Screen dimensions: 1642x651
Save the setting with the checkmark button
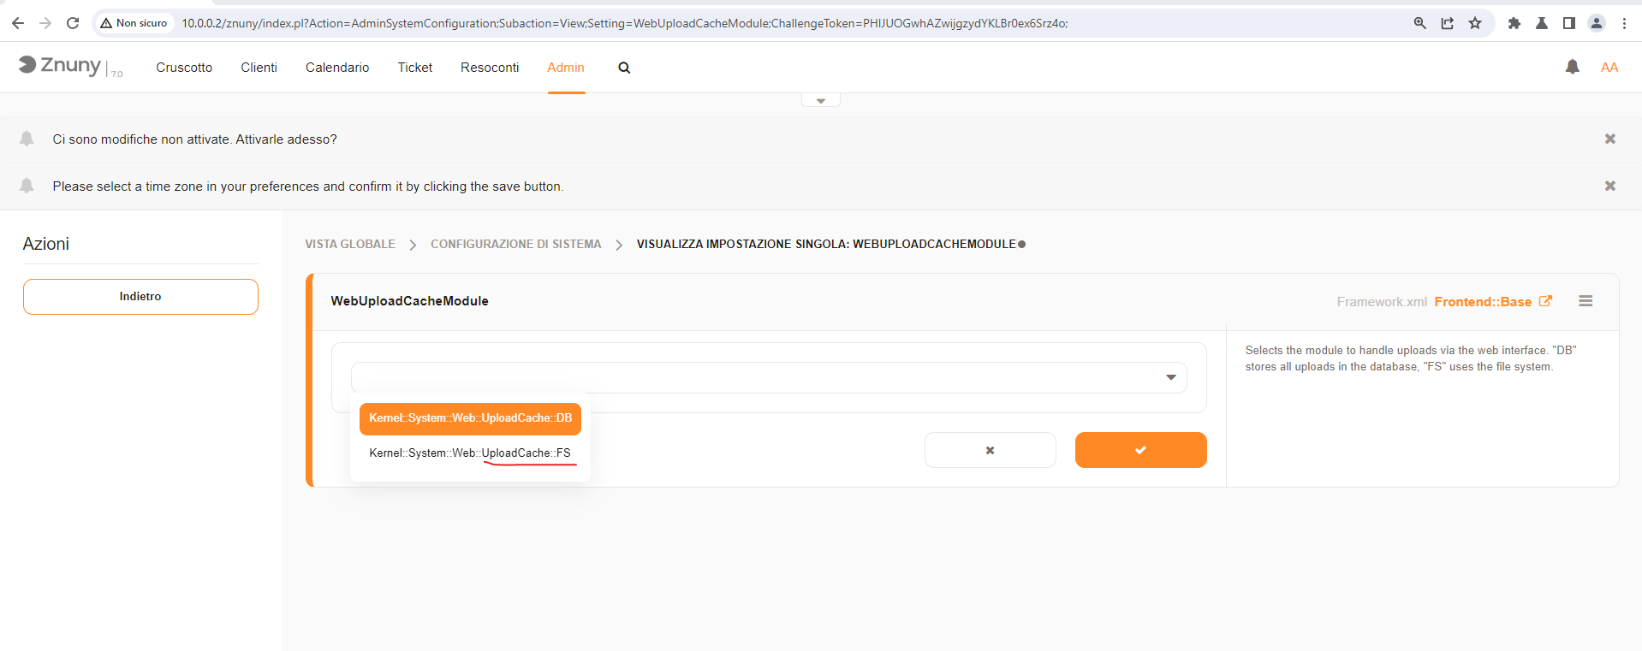coord(1141,450)
